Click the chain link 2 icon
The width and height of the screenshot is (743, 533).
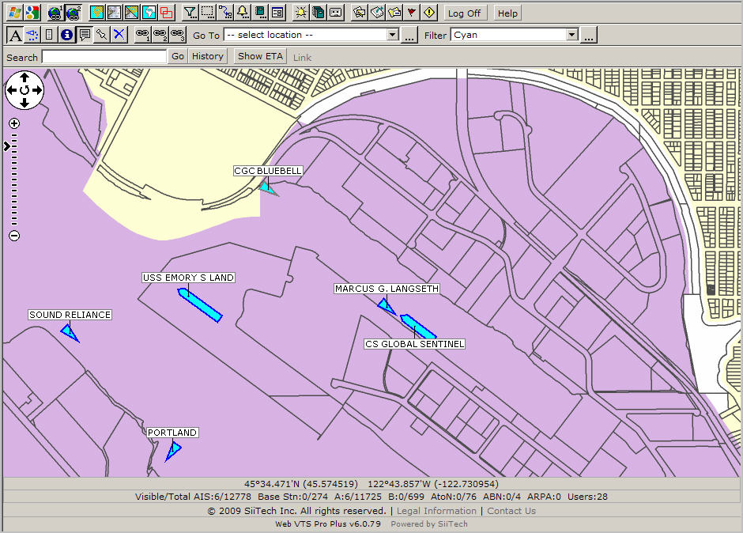click(160, 35)
